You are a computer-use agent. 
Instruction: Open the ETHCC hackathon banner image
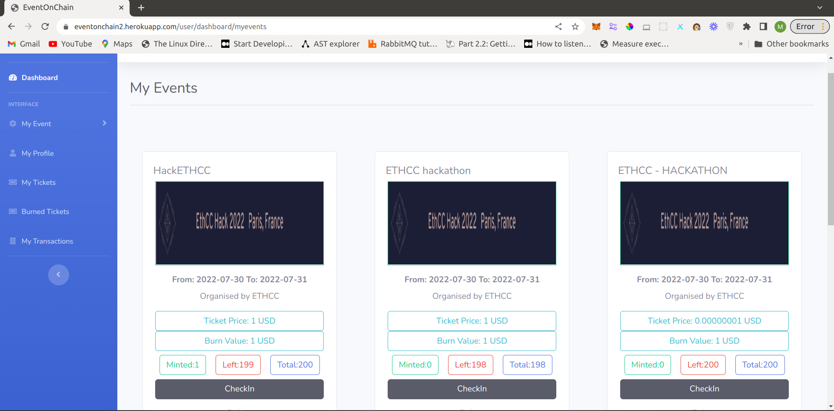click(472, 223)
